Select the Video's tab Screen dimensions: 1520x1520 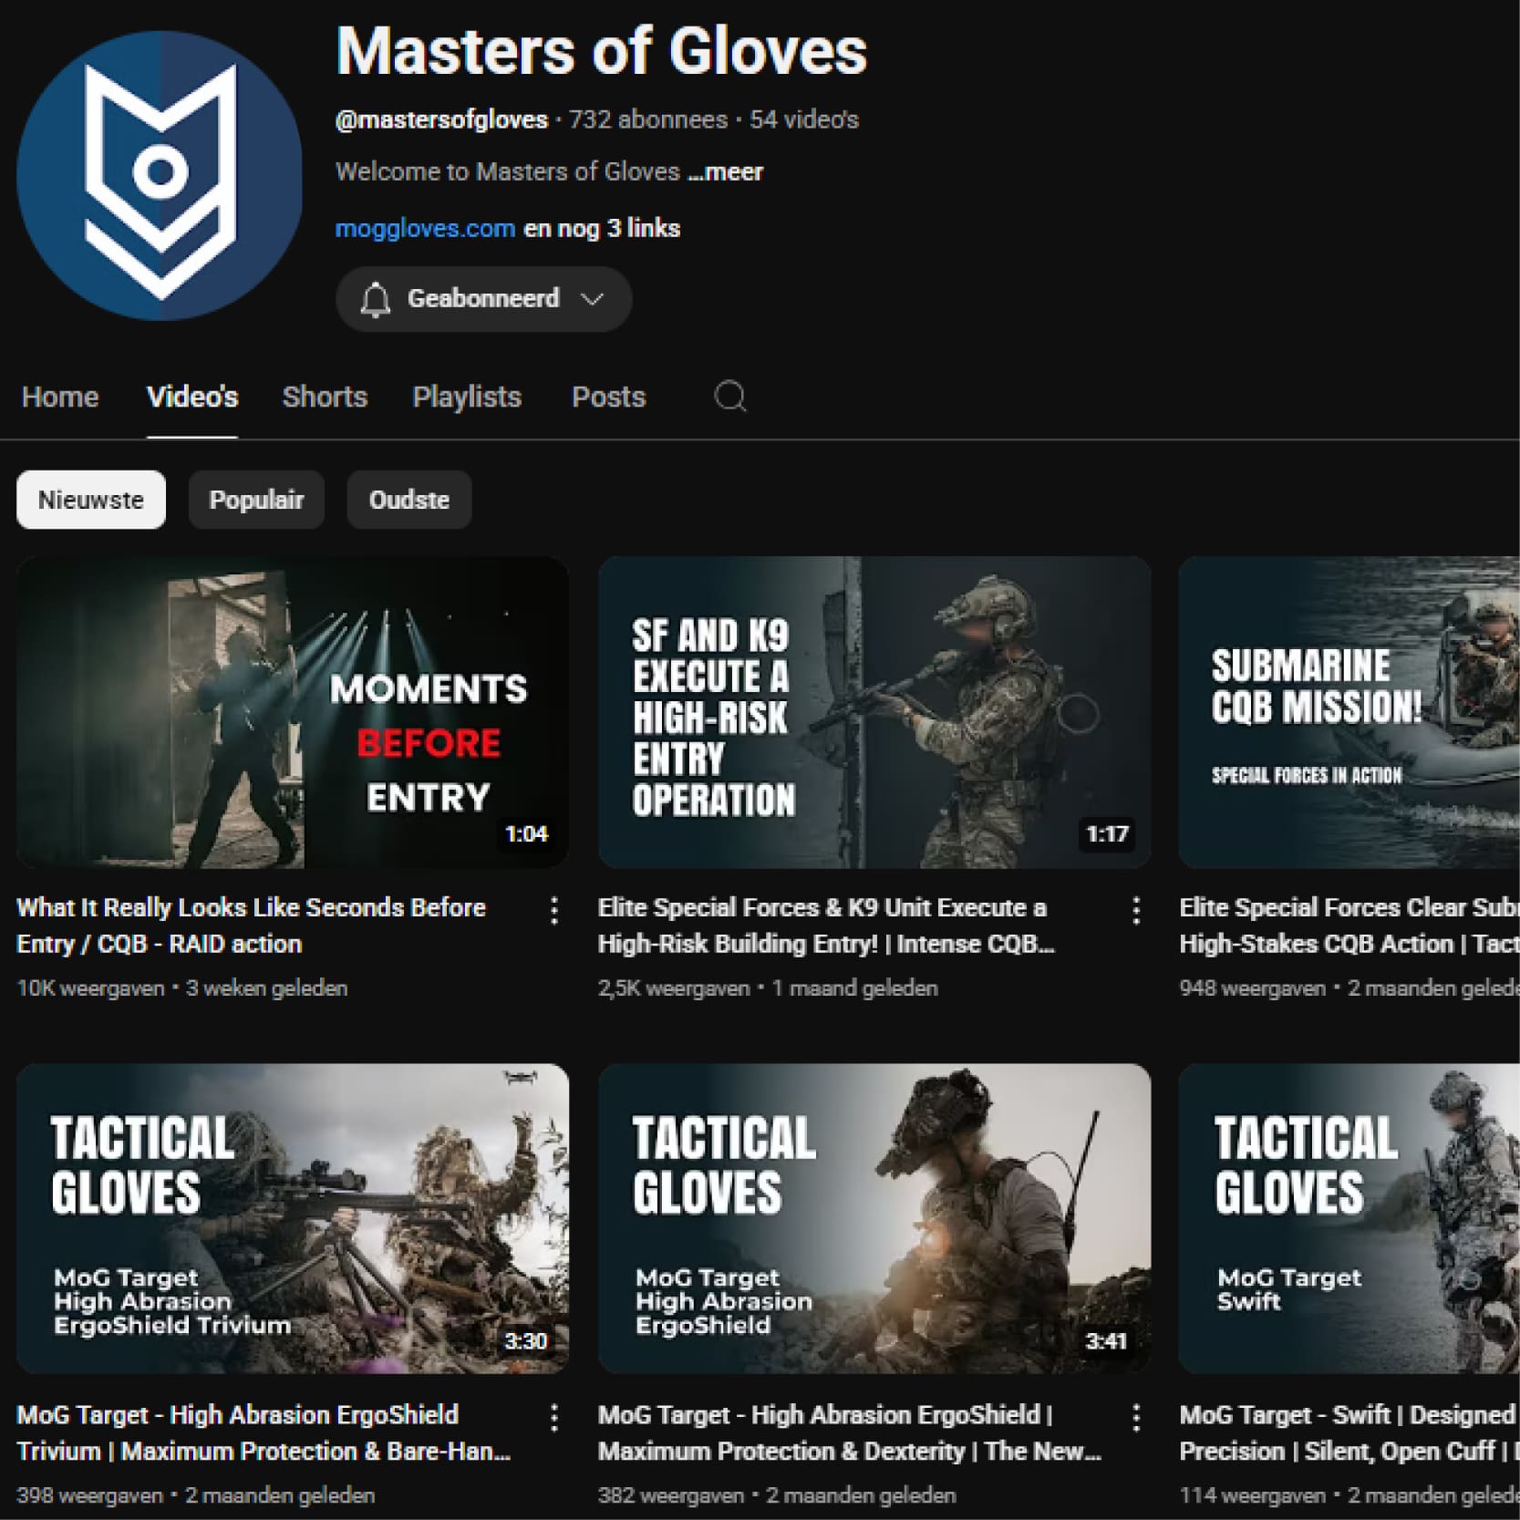click(192, 397)
